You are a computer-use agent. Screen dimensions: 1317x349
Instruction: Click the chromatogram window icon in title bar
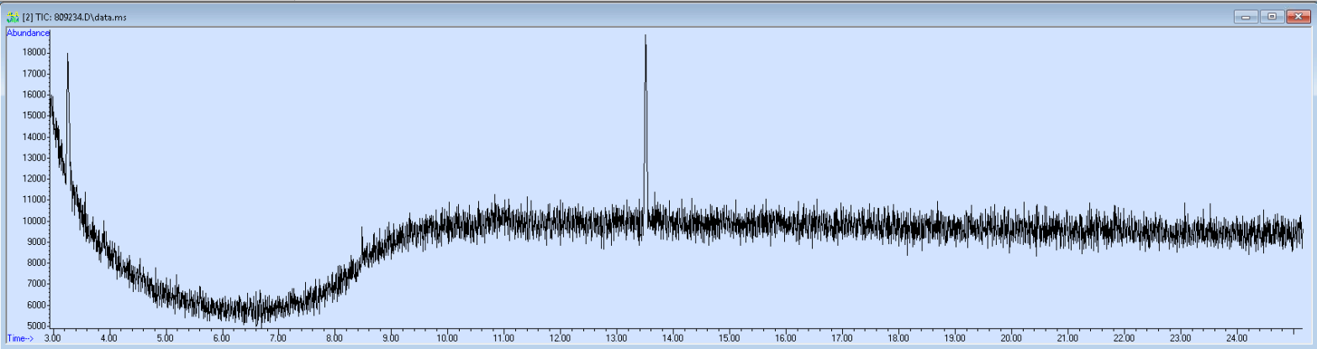[12, 16]
